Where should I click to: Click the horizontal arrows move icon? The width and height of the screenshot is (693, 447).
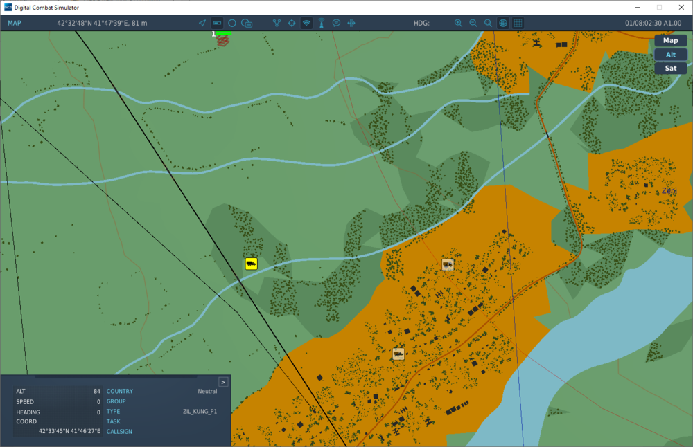[x=351, y=23]
